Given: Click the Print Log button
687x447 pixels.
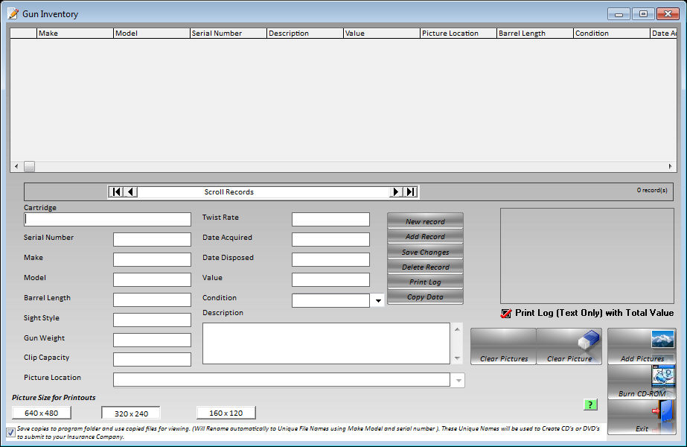Looking at the screenshot, I should click(x=425, y=282).
